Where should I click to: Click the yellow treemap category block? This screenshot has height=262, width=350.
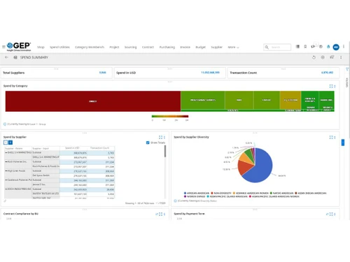click(290, 100)
